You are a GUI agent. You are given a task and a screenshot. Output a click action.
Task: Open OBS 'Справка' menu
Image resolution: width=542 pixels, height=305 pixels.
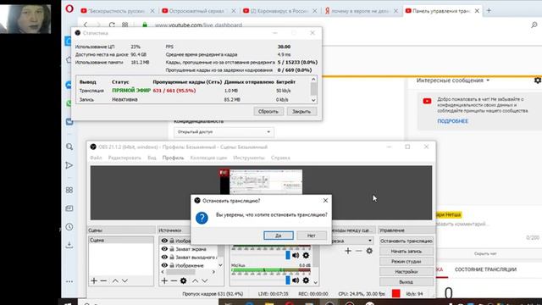[280, 158]
